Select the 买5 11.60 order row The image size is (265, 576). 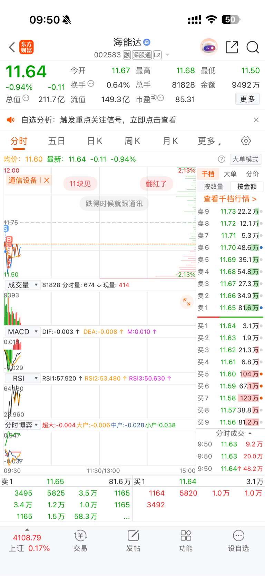[x=230, y=374]
